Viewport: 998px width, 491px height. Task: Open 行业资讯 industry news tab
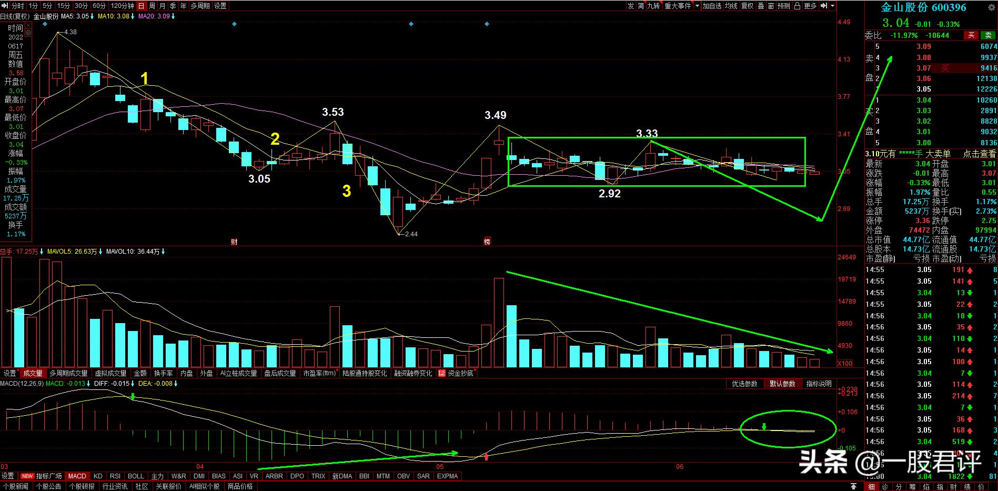point(115,487)
